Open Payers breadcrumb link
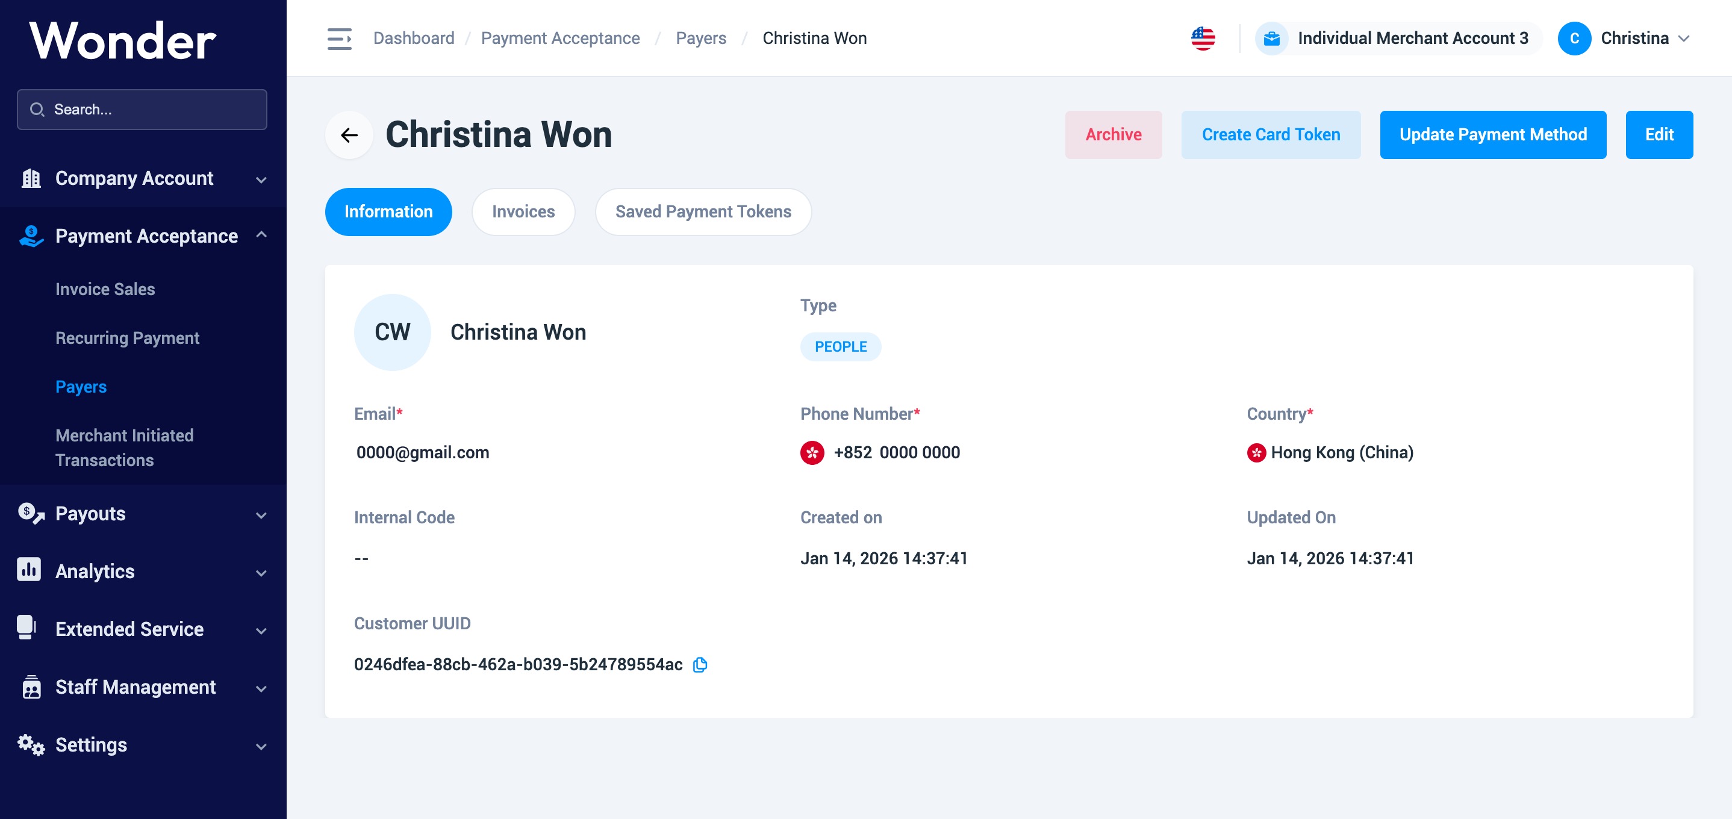This screenshot has width=1732, height=819. (x=700, y=39)
